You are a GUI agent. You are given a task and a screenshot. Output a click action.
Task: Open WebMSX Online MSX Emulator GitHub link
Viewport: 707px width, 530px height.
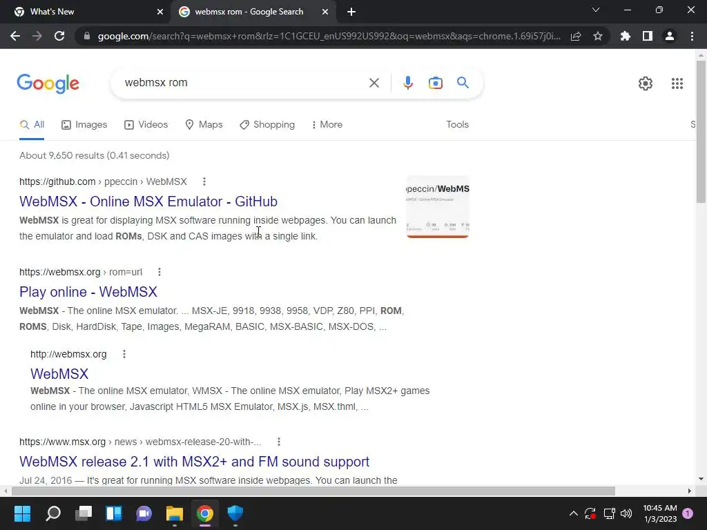click(x=148, y=202)
